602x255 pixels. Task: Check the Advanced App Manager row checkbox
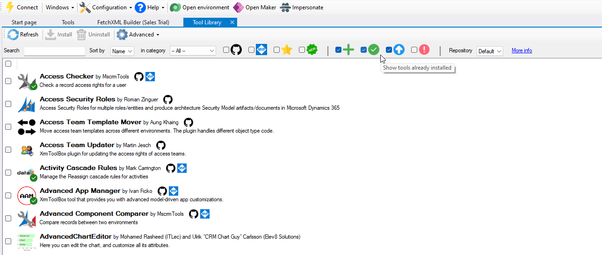(8, 195)
